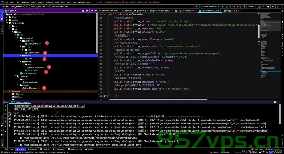The image size is (284, 154).
Task: Expand the target folder
Action: click(x=10, y=91)
